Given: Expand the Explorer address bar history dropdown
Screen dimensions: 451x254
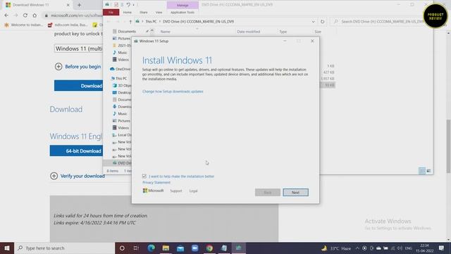Looking at the screenshot, I should (313, 22).
